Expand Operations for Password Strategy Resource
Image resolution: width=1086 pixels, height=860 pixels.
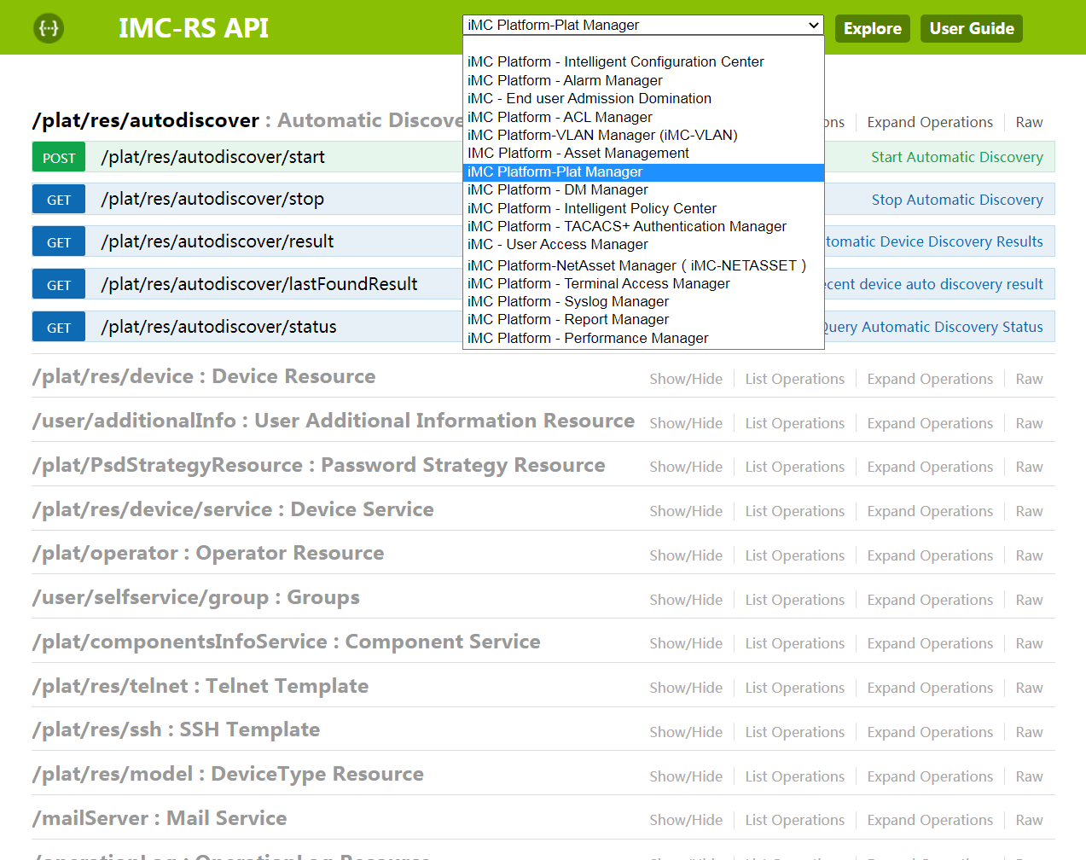(929, 467)
